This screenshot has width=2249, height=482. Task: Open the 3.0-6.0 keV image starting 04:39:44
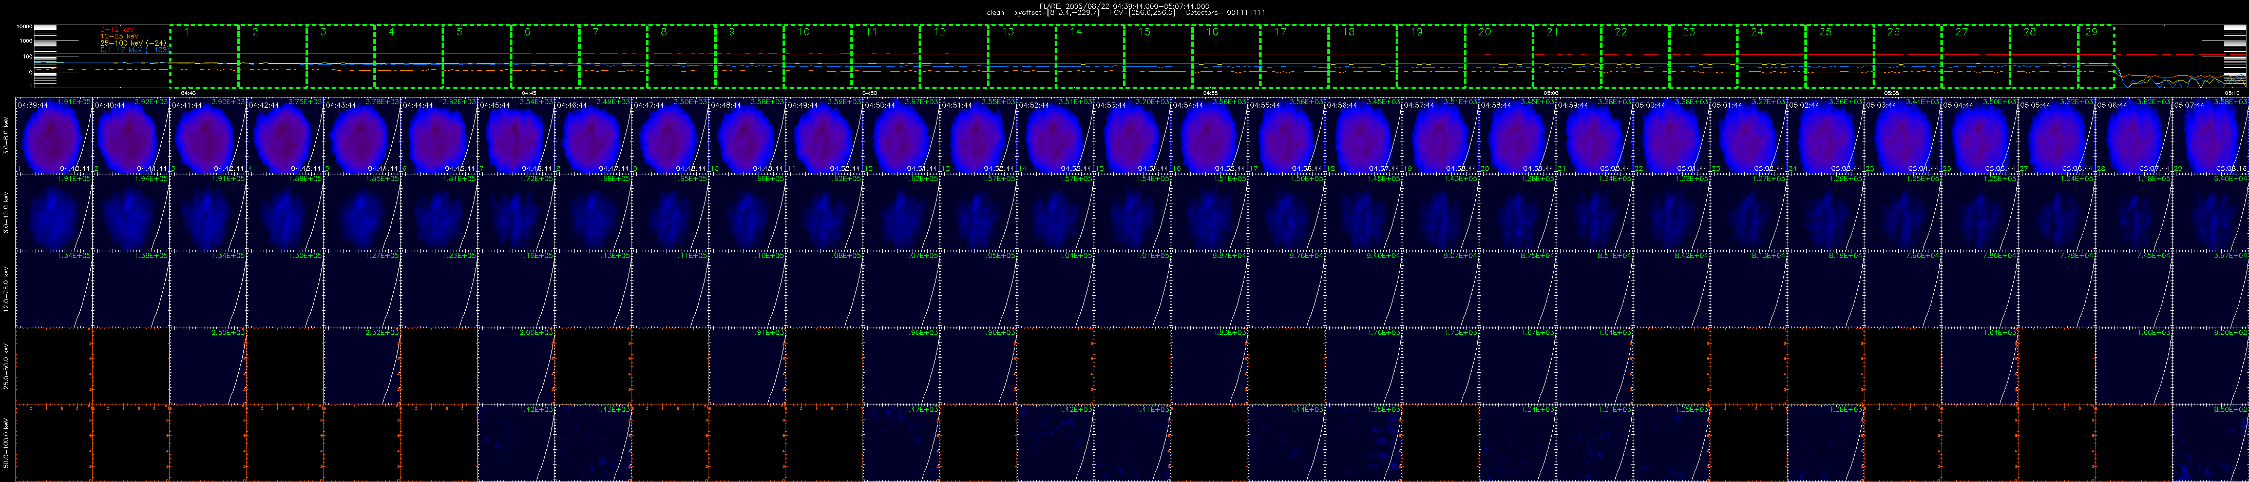click(54, 135)
